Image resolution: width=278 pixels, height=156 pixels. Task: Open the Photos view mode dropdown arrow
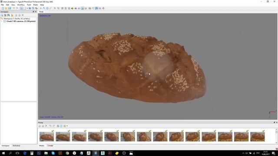click(67, 126)
